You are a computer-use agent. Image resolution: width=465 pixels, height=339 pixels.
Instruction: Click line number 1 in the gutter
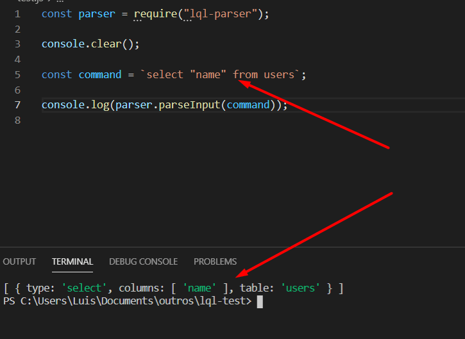17,14
